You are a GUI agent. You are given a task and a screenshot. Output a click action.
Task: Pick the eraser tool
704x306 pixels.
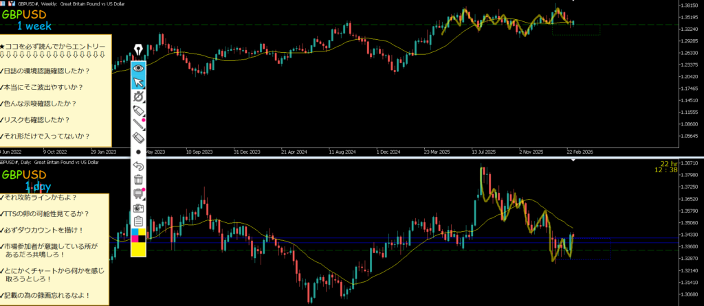click(x=138, y=138)
